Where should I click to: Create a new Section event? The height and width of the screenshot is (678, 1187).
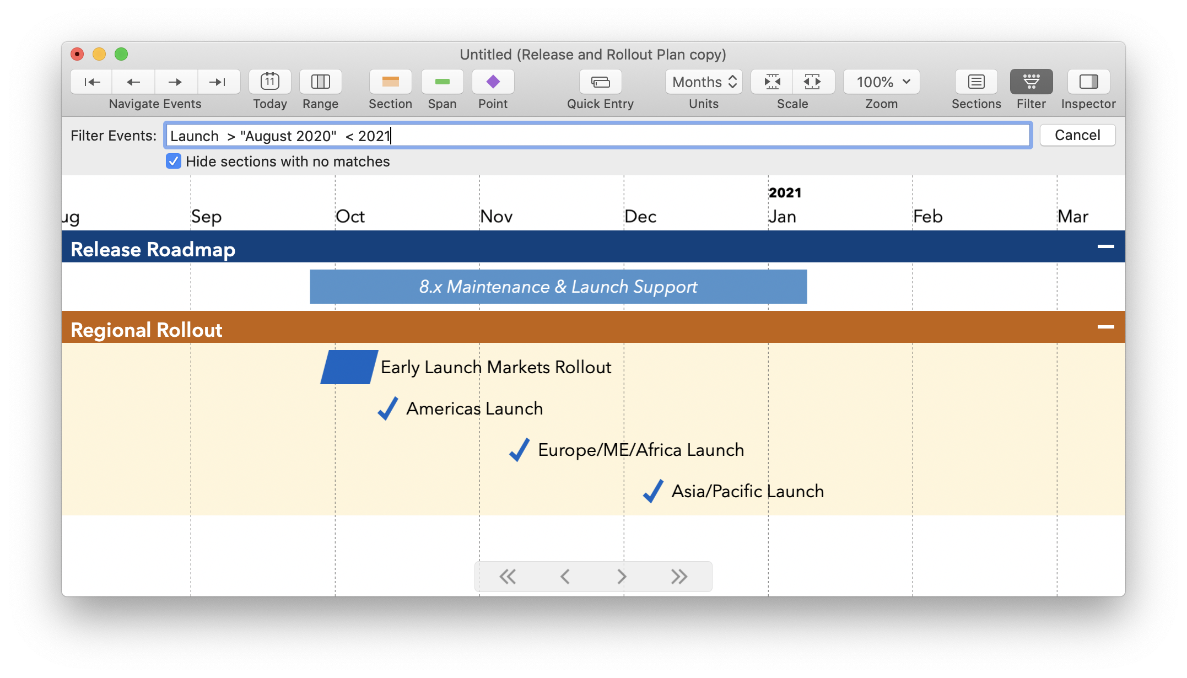tap(390, 82)
